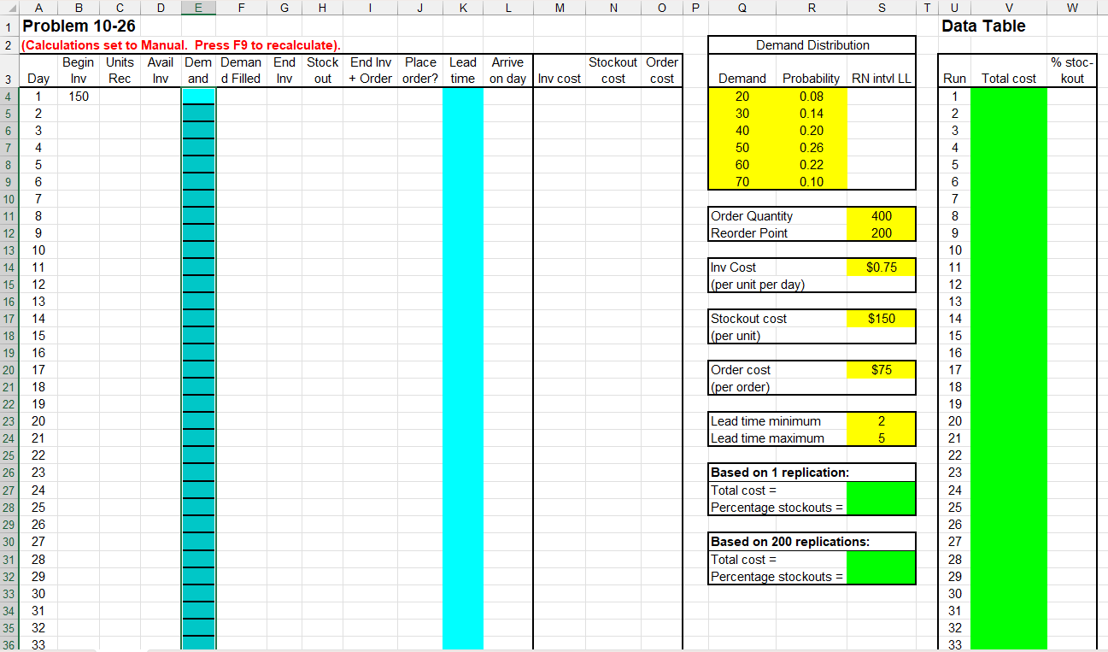This screenshot has width=1108, height=652.
Task: Click the green Total cost cell under 1 replication
Action: (x=881, y=489)
